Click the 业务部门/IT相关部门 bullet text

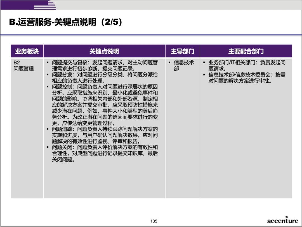tap(247, 65)
